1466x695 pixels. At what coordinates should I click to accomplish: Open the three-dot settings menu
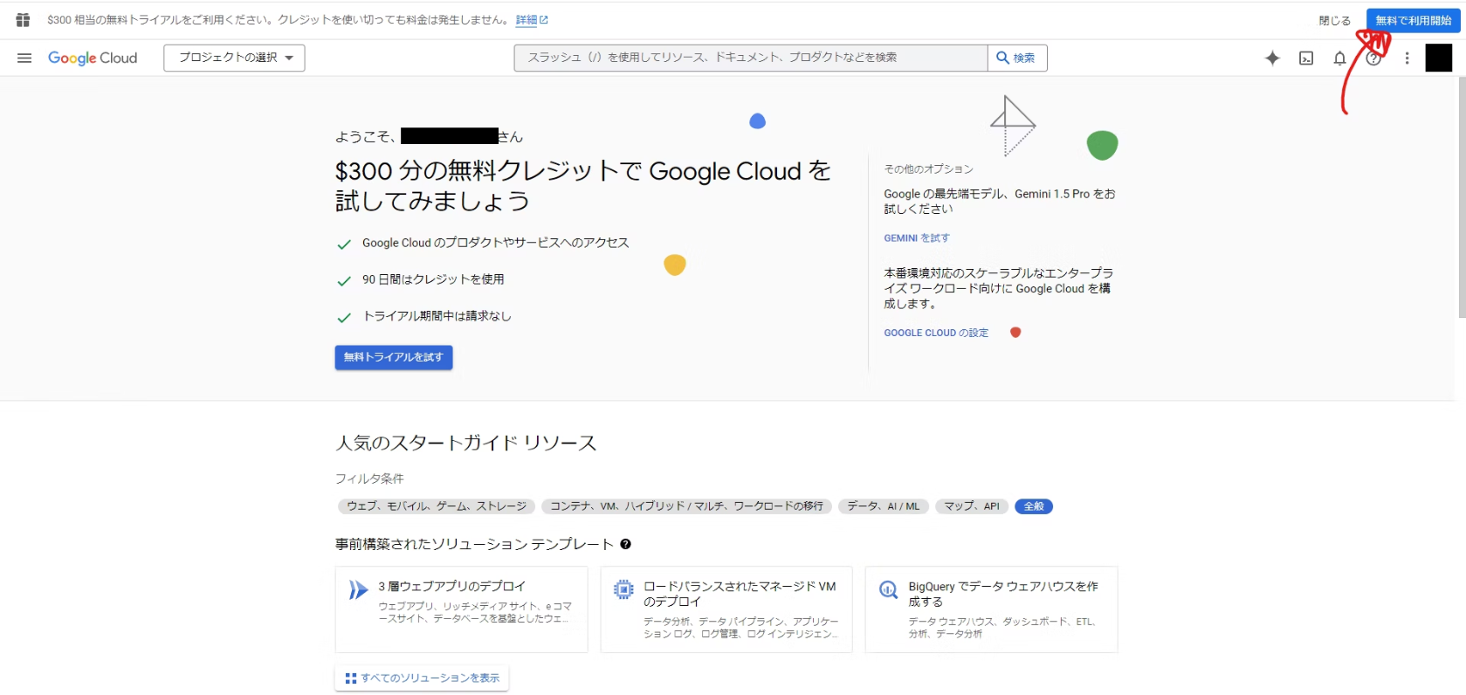tap(1407, 58)
